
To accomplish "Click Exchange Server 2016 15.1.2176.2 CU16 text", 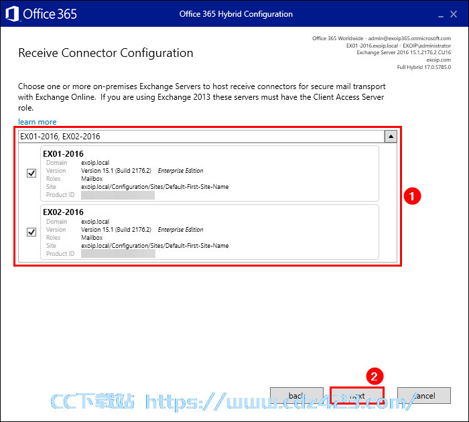I will coord(404,52).
